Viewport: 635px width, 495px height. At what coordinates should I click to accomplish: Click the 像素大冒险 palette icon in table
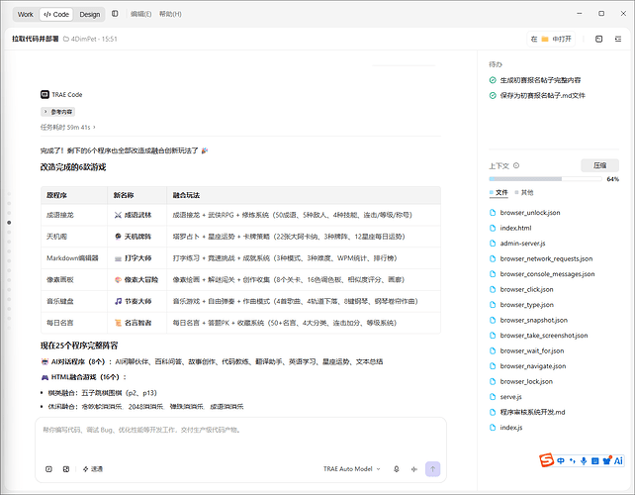click(118, 280)
